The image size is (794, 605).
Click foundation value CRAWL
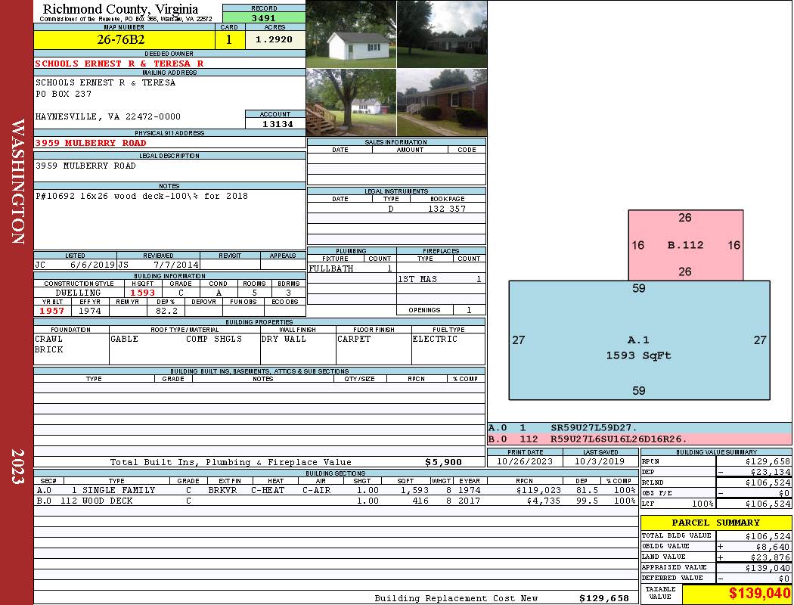pos(48,339)
